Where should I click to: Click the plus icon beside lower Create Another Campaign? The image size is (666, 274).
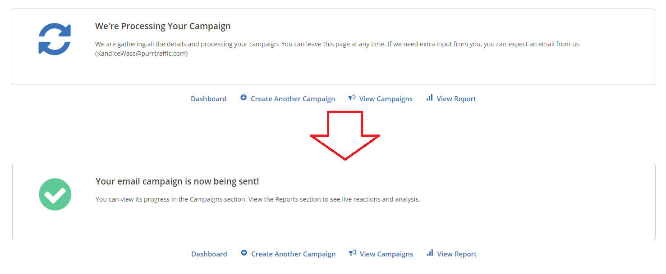(244, 253)
